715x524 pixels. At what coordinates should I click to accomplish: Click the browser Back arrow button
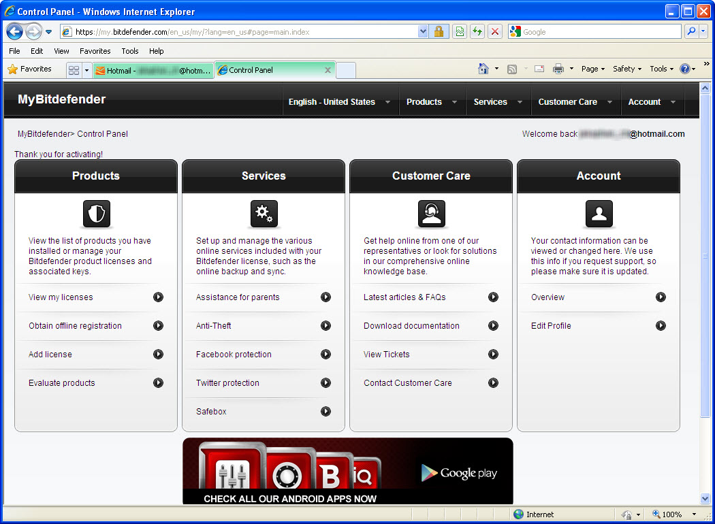pos(15,31)
